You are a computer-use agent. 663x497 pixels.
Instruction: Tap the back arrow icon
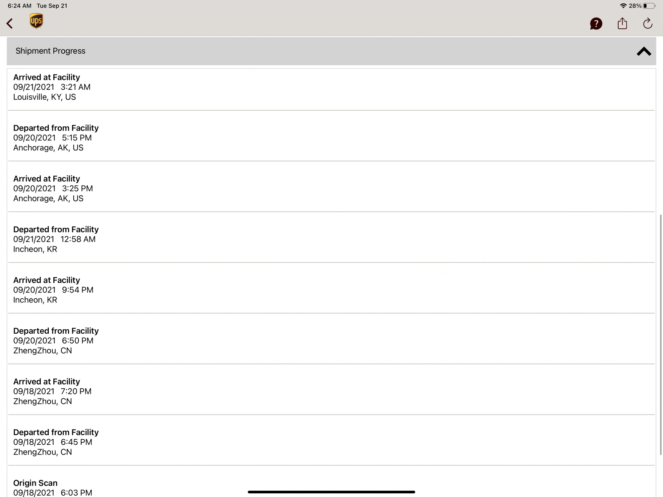click(10, 24)
